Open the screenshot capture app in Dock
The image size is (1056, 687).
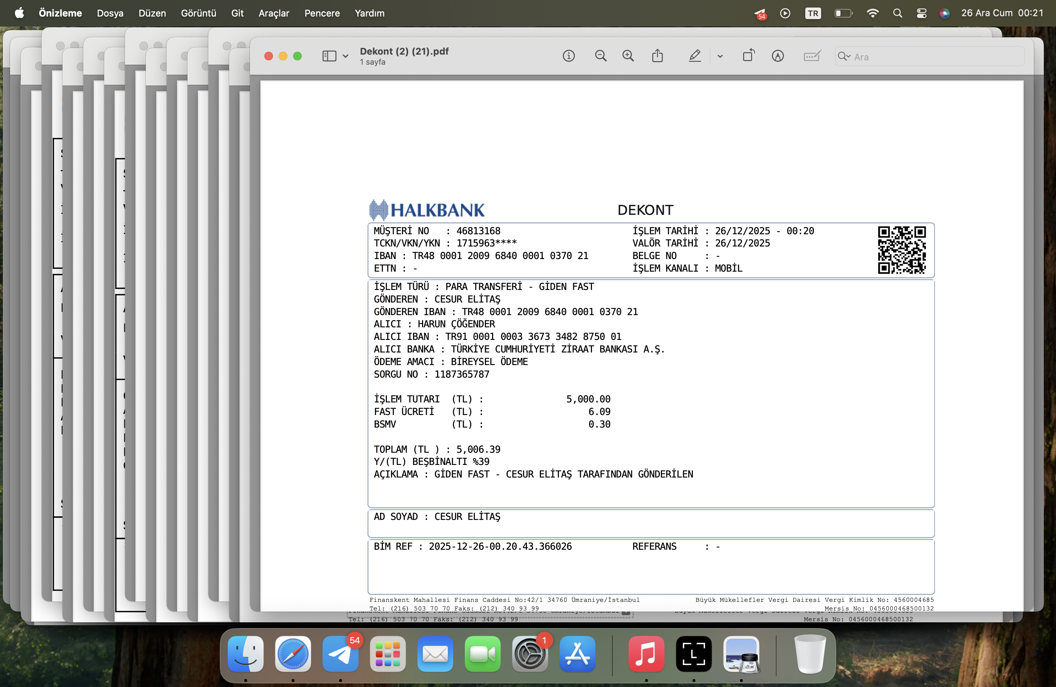coord(694,654)
